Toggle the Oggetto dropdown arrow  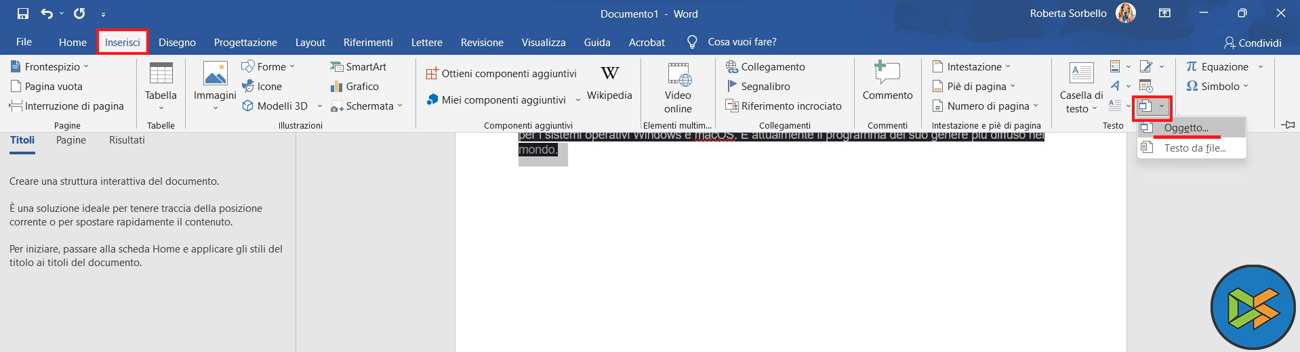pos(1162,106)
